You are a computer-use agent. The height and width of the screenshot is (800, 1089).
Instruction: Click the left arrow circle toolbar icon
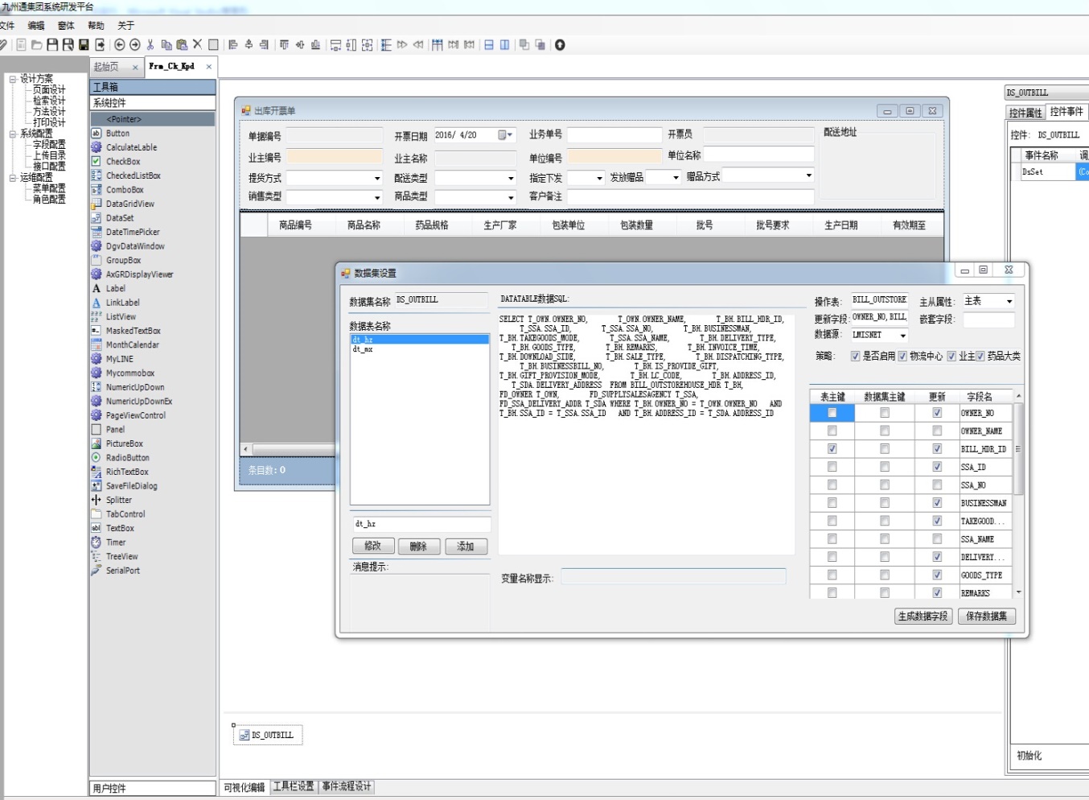pyautogui.click(x=120, y=45)
